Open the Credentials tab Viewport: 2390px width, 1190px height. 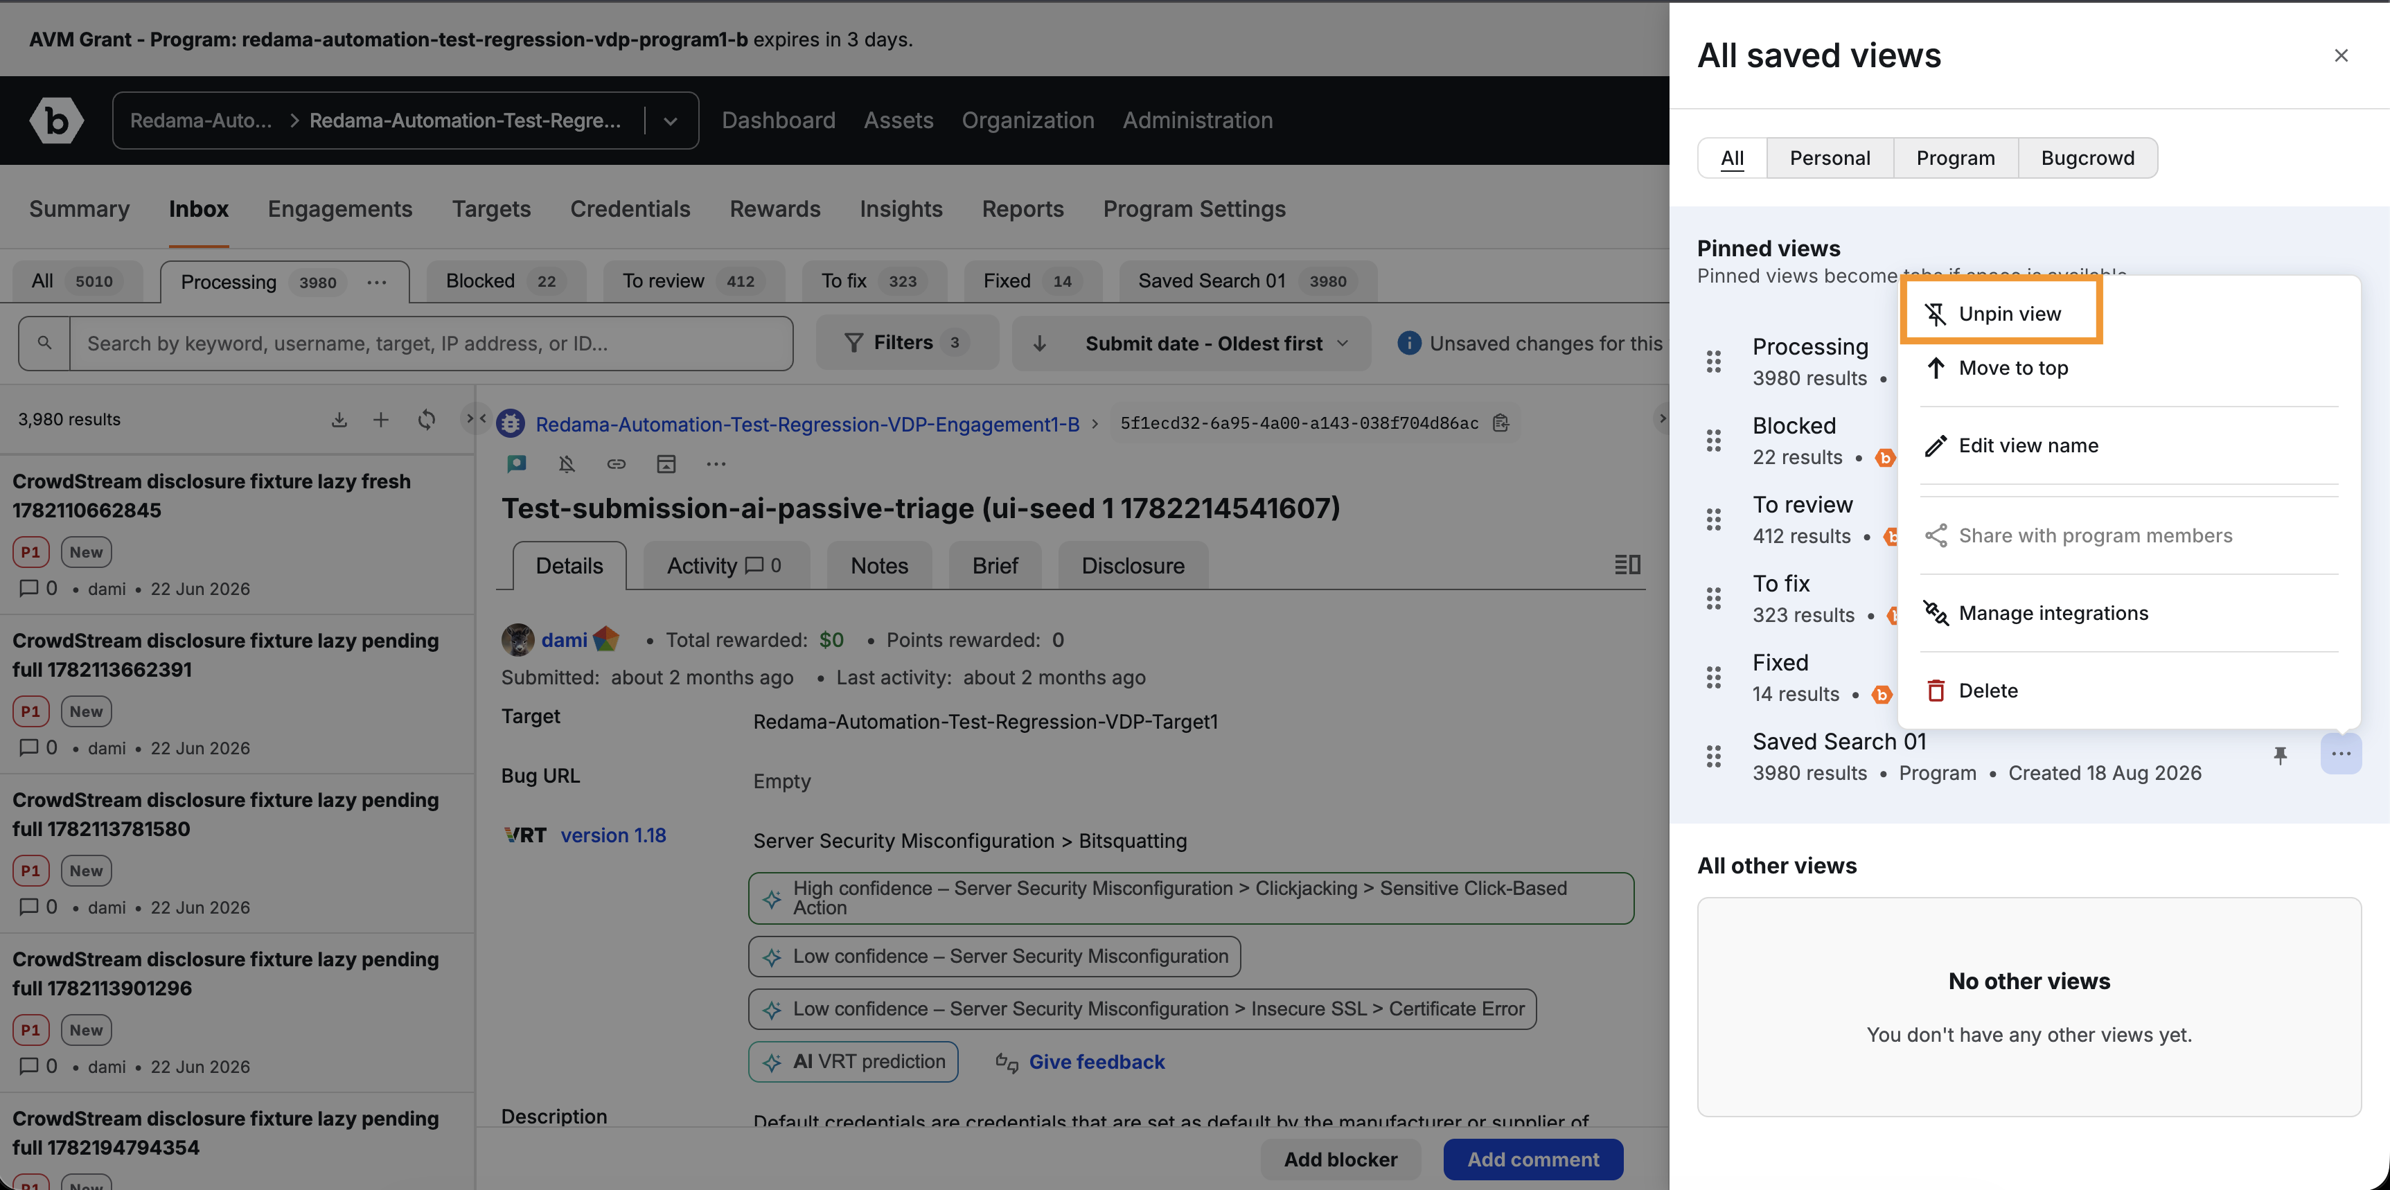tap(630, 208)
